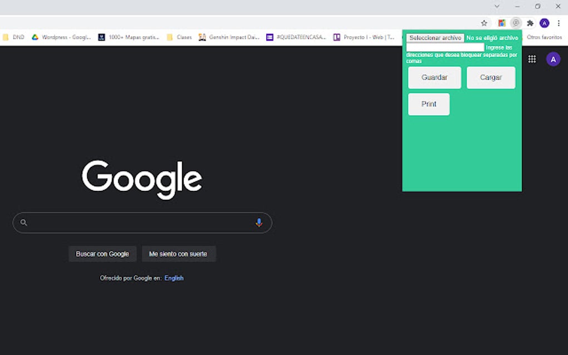568x355 pixels.
Task: Click the Chrome profile avatar in the toolbar
Action: click(545, 23)
